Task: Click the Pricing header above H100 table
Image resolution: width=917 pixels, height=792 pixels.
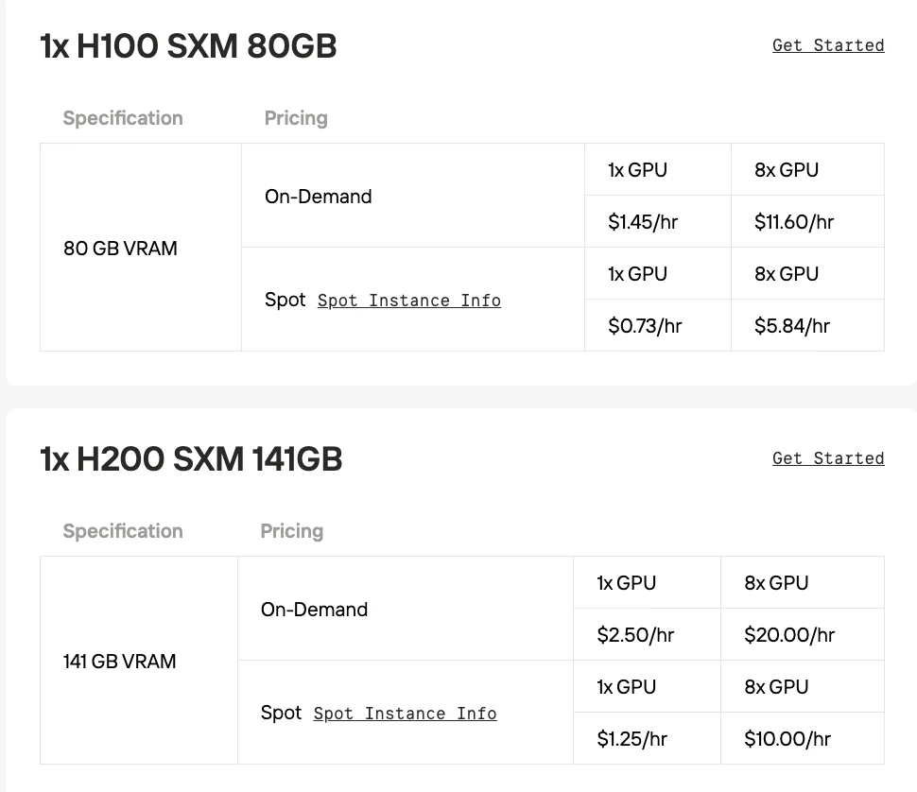Action: [x=296, y=118]
